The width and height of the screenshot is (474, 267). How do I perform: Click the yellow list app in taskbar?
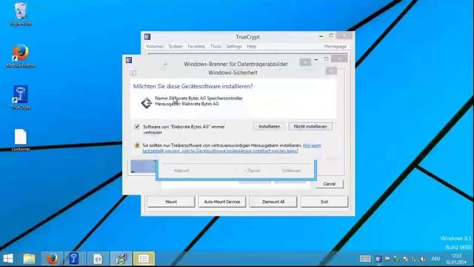click(144, 259)
